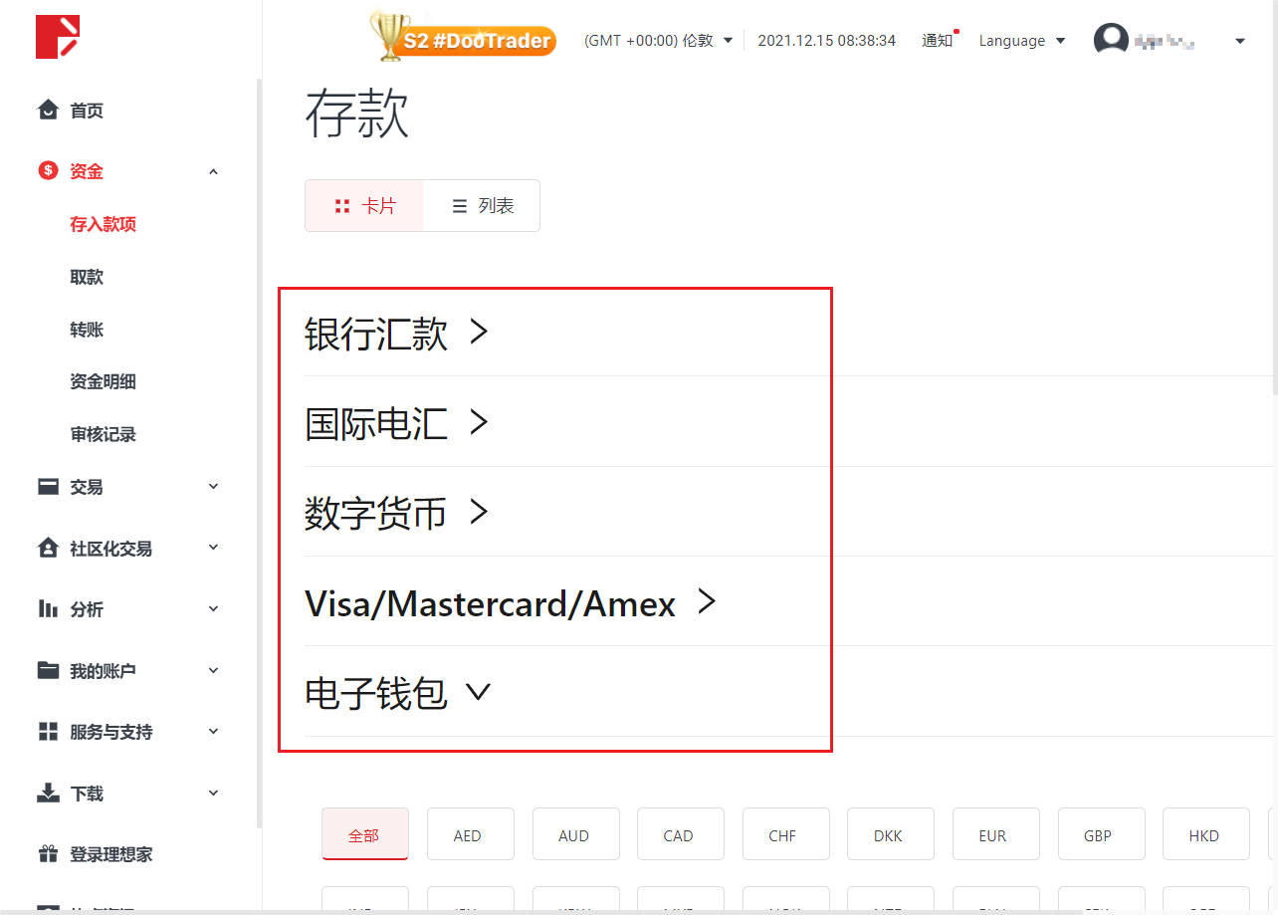Image resolution: width=1278 pixels, height=915 pixels.
Task: Switch to 卡片 card view
Action: point(365,206)
